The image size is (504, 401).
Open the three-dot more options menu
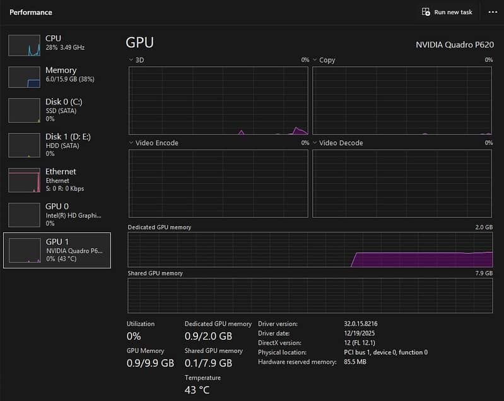tap(493, 12)
